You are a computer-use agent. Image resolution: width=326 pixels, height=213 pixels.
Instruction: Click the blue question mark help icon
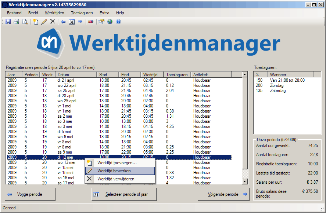(x=118, y=22)
